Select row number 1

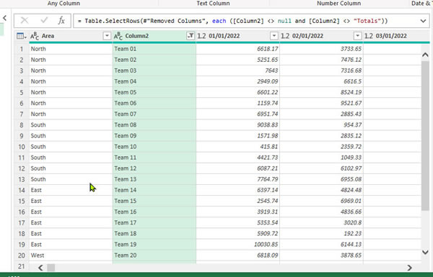[x=22, y=49]
